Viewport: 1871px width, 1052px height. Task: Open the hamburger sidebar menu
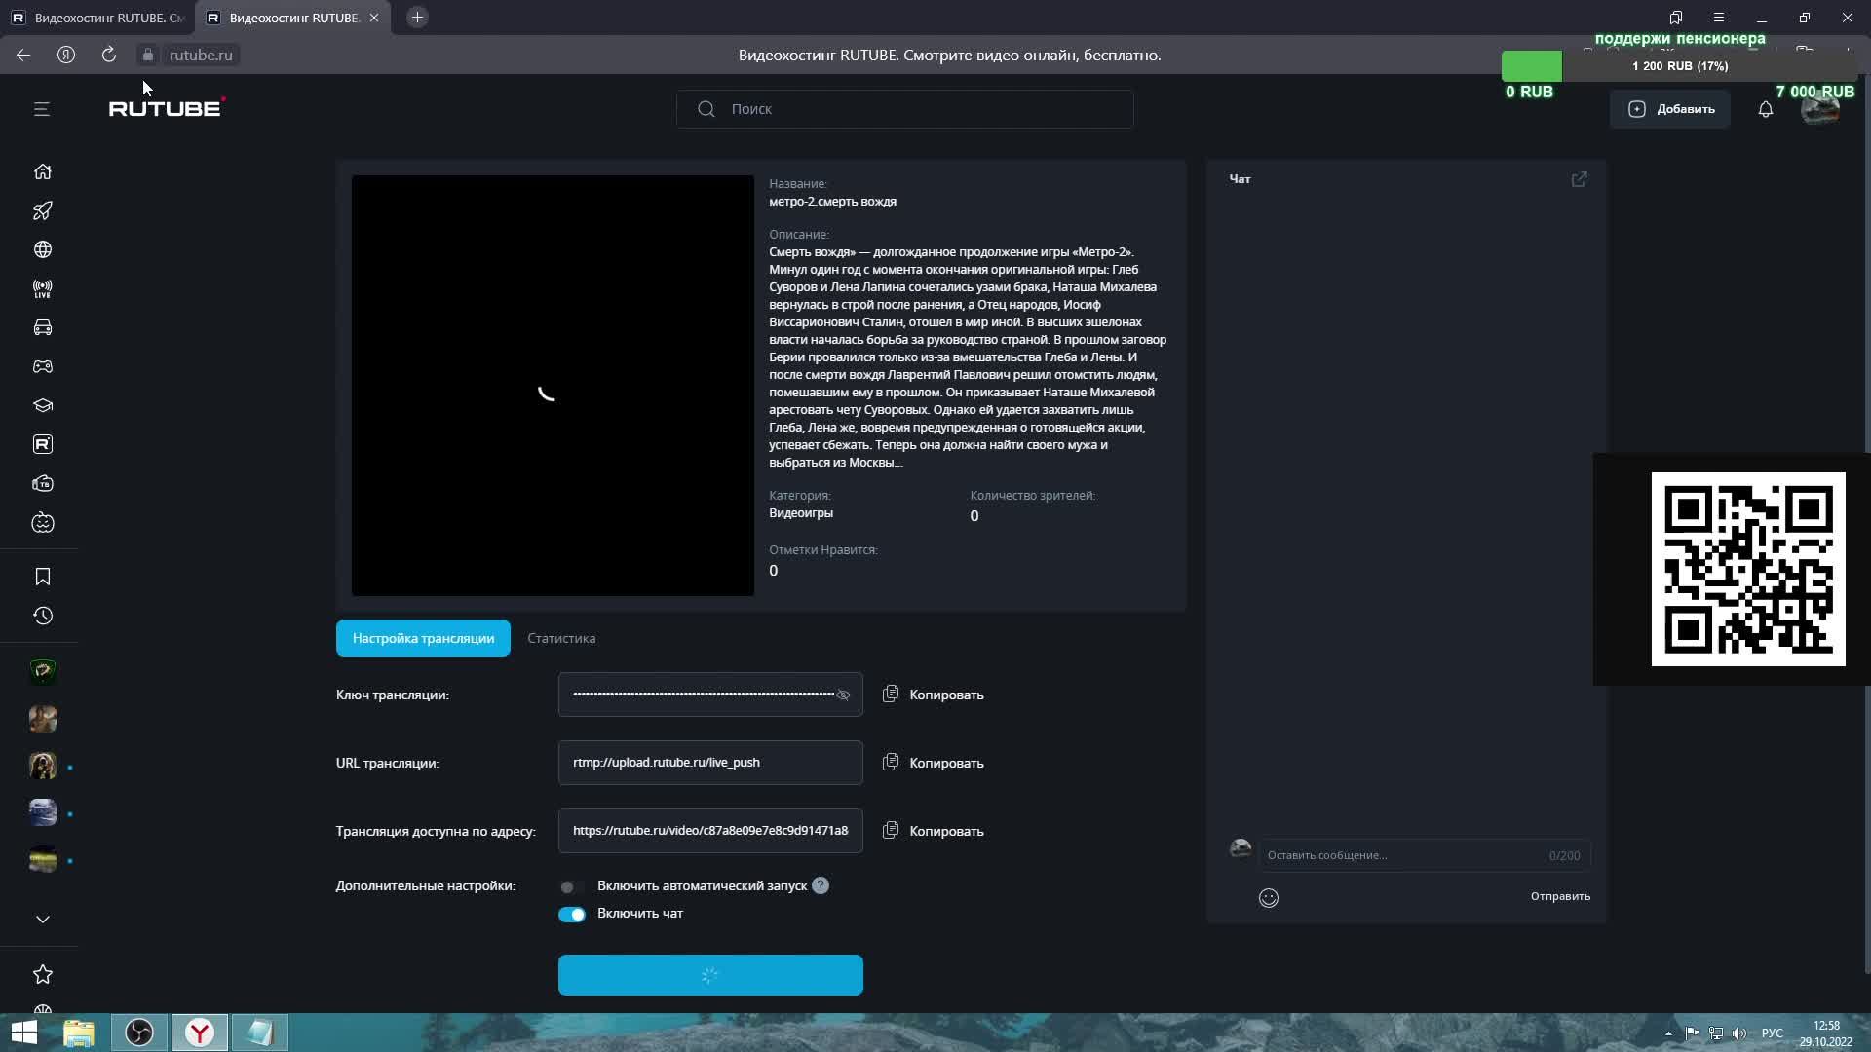point(41,109)
